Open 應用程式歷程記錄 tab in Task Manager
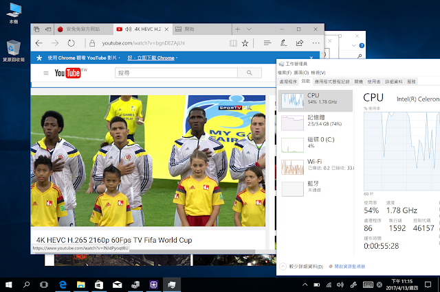This screenshot has height=292, width=440. click(x=332, y=82)
